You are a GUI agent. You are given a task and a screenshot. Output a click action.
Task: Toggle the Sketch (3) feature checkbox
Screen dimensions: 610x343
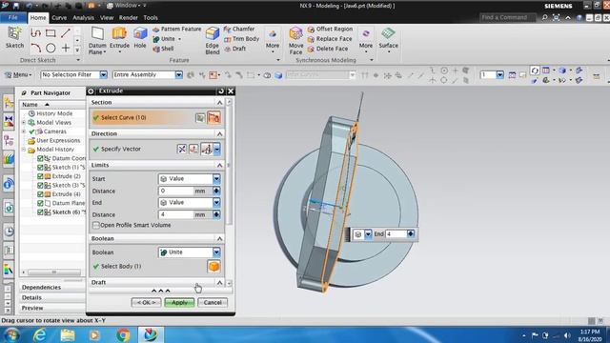40,185
